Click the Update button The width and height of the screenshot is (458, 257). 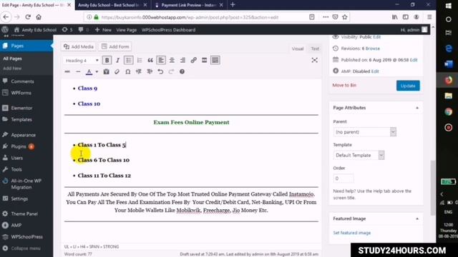point(408,86)
